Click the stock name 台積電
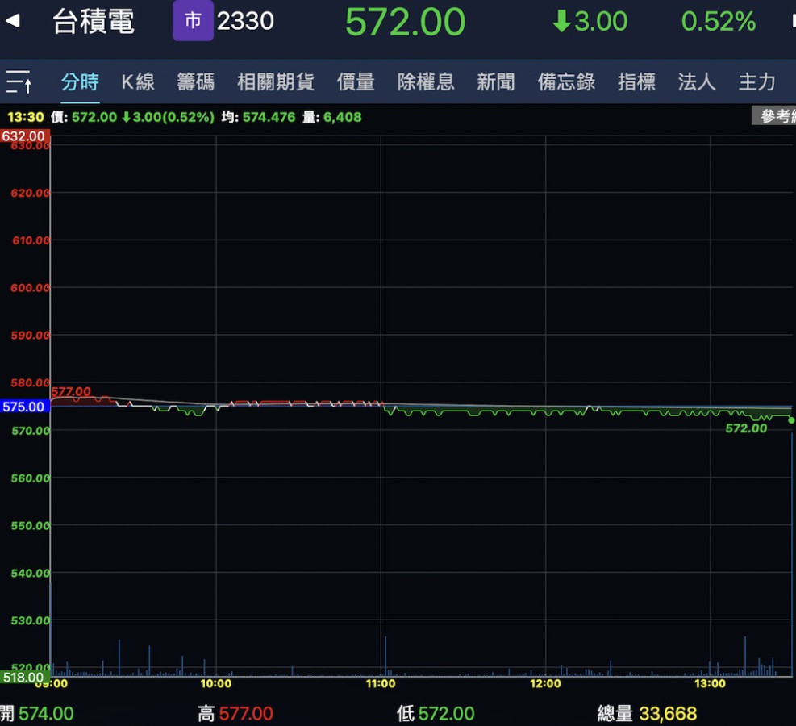The image size is (796, 726). (x=94, y=21)
